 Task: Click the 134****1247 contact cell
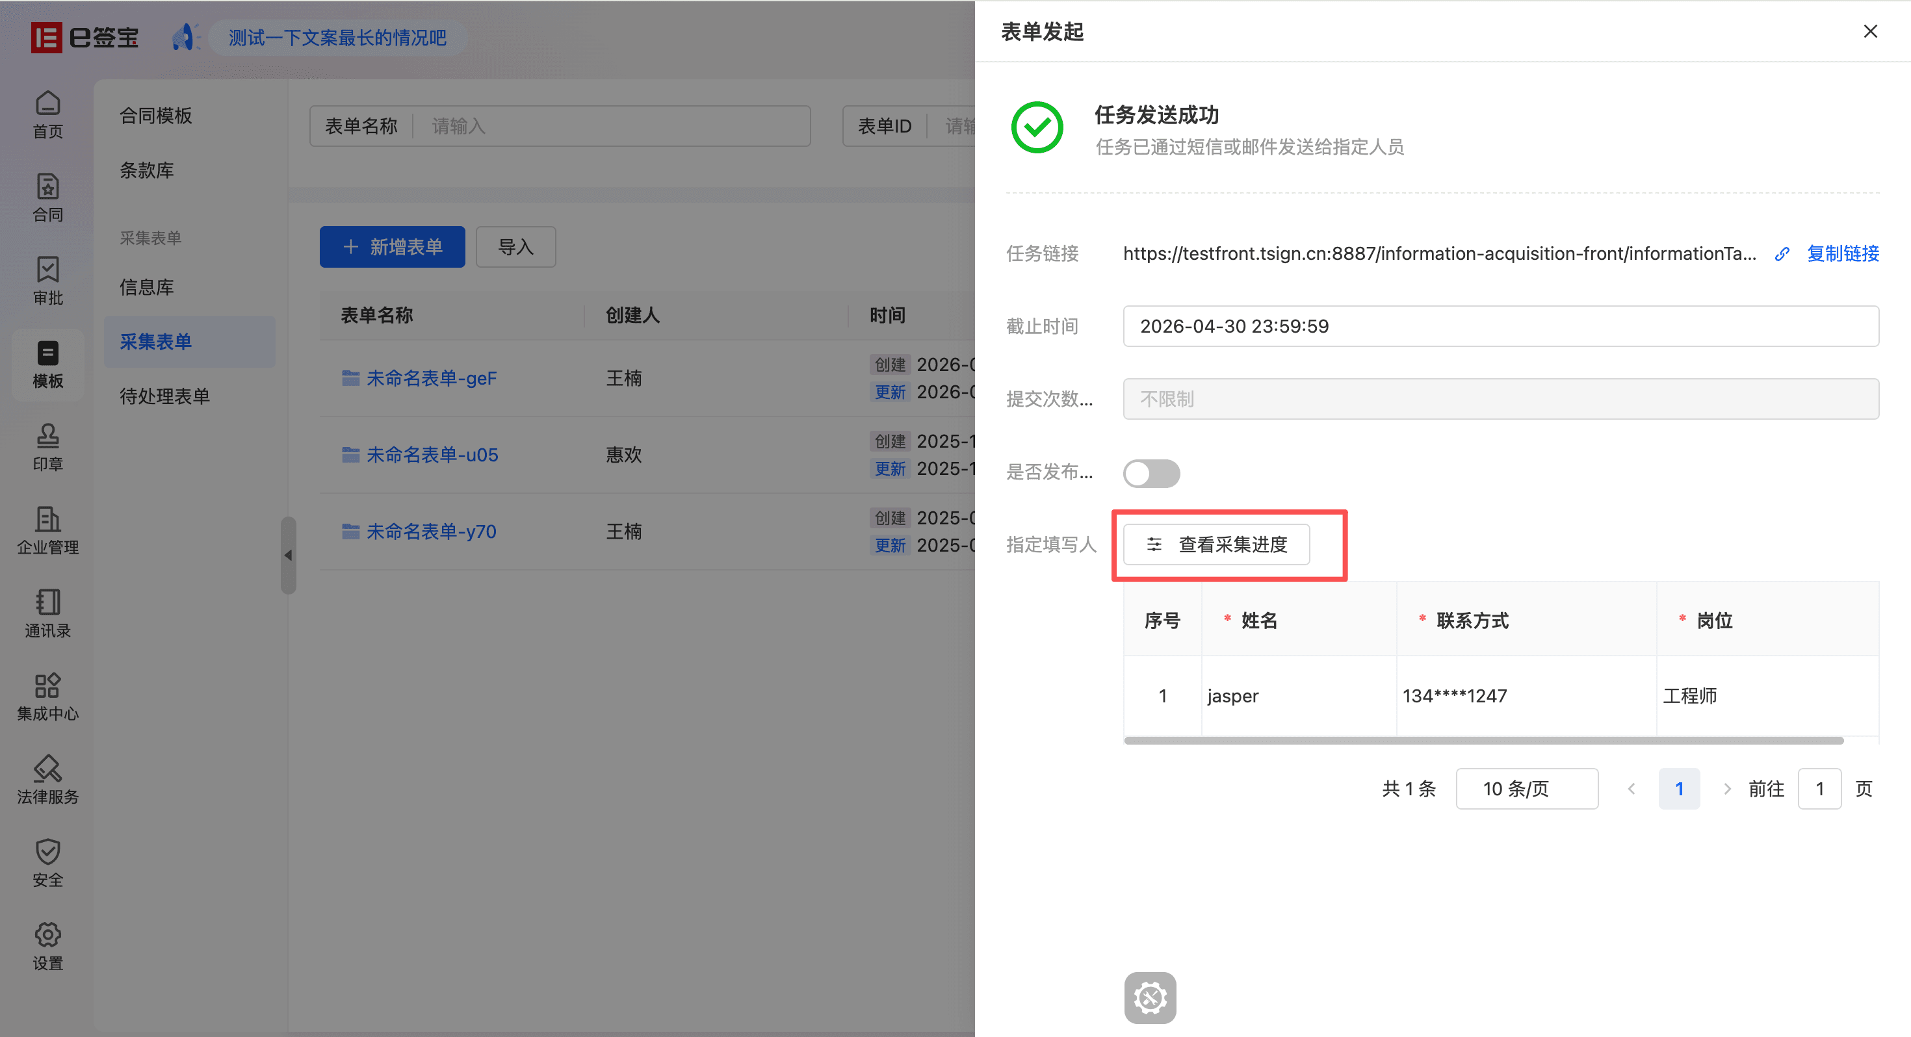tap(1526, 696)
